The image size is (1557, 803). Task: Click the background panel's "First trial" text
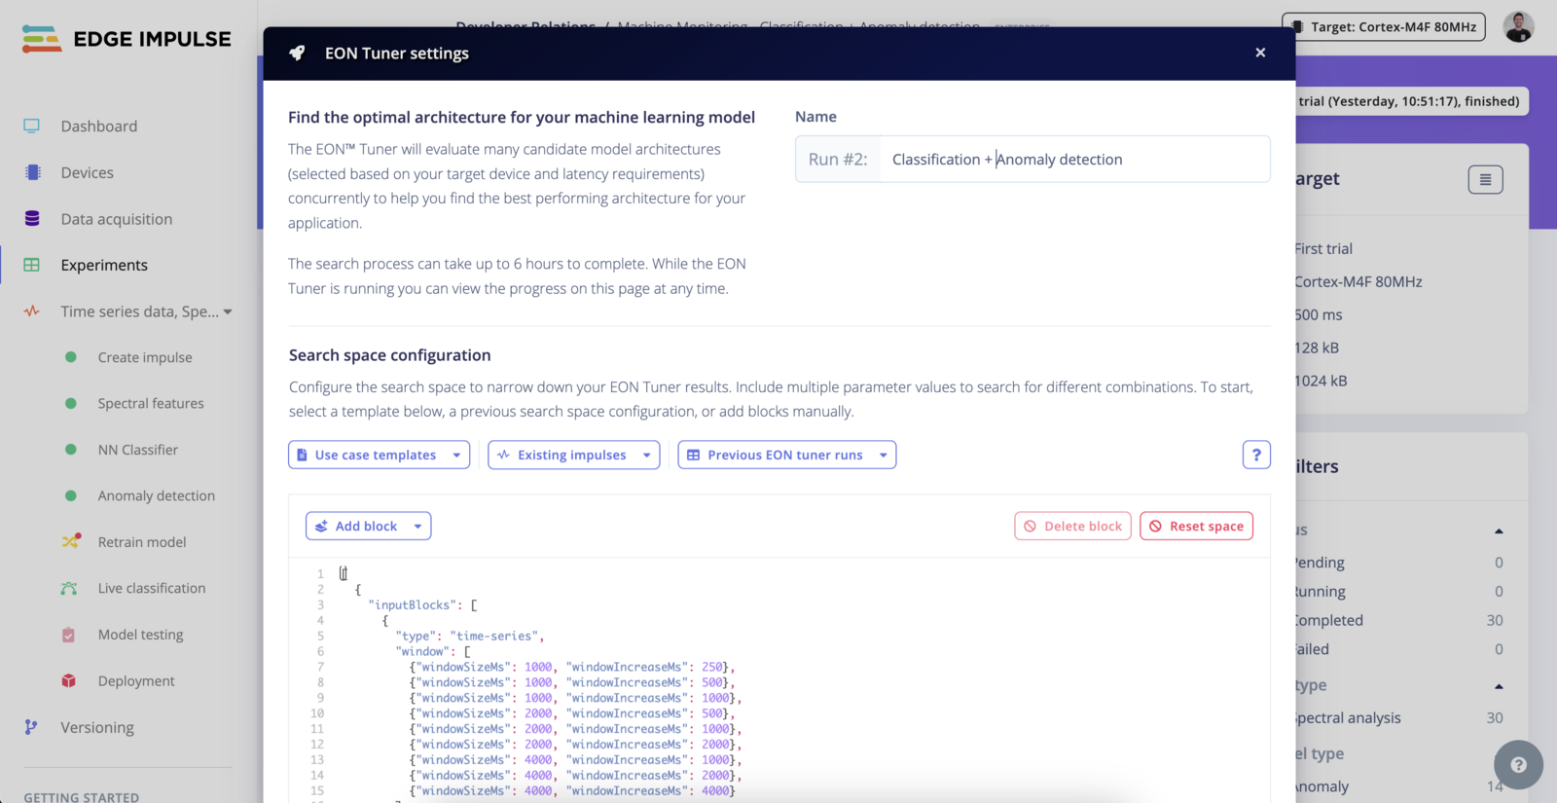click(1324, 249)
